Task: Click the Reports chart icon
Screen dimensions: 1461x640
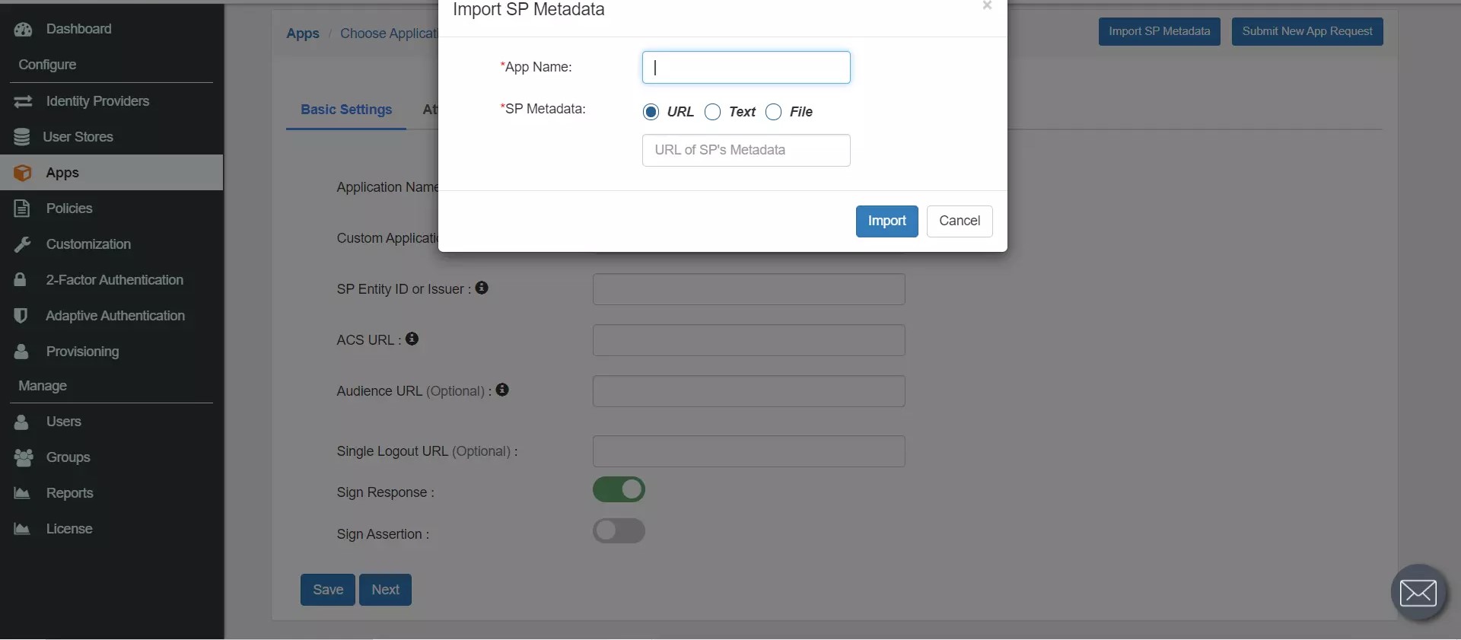Action: click(x=22, y=493)
